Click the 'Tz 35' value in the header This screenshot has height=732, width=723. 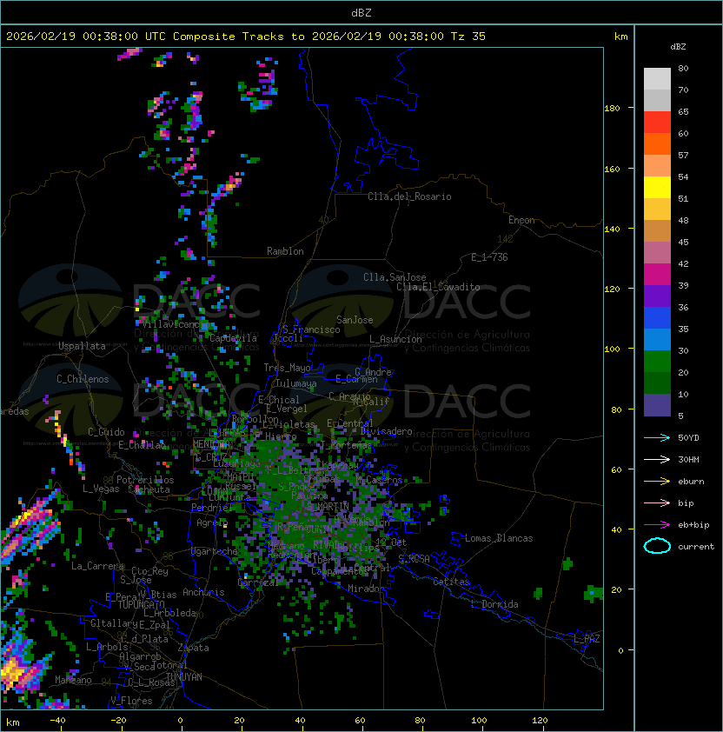(x=468, y=37)
